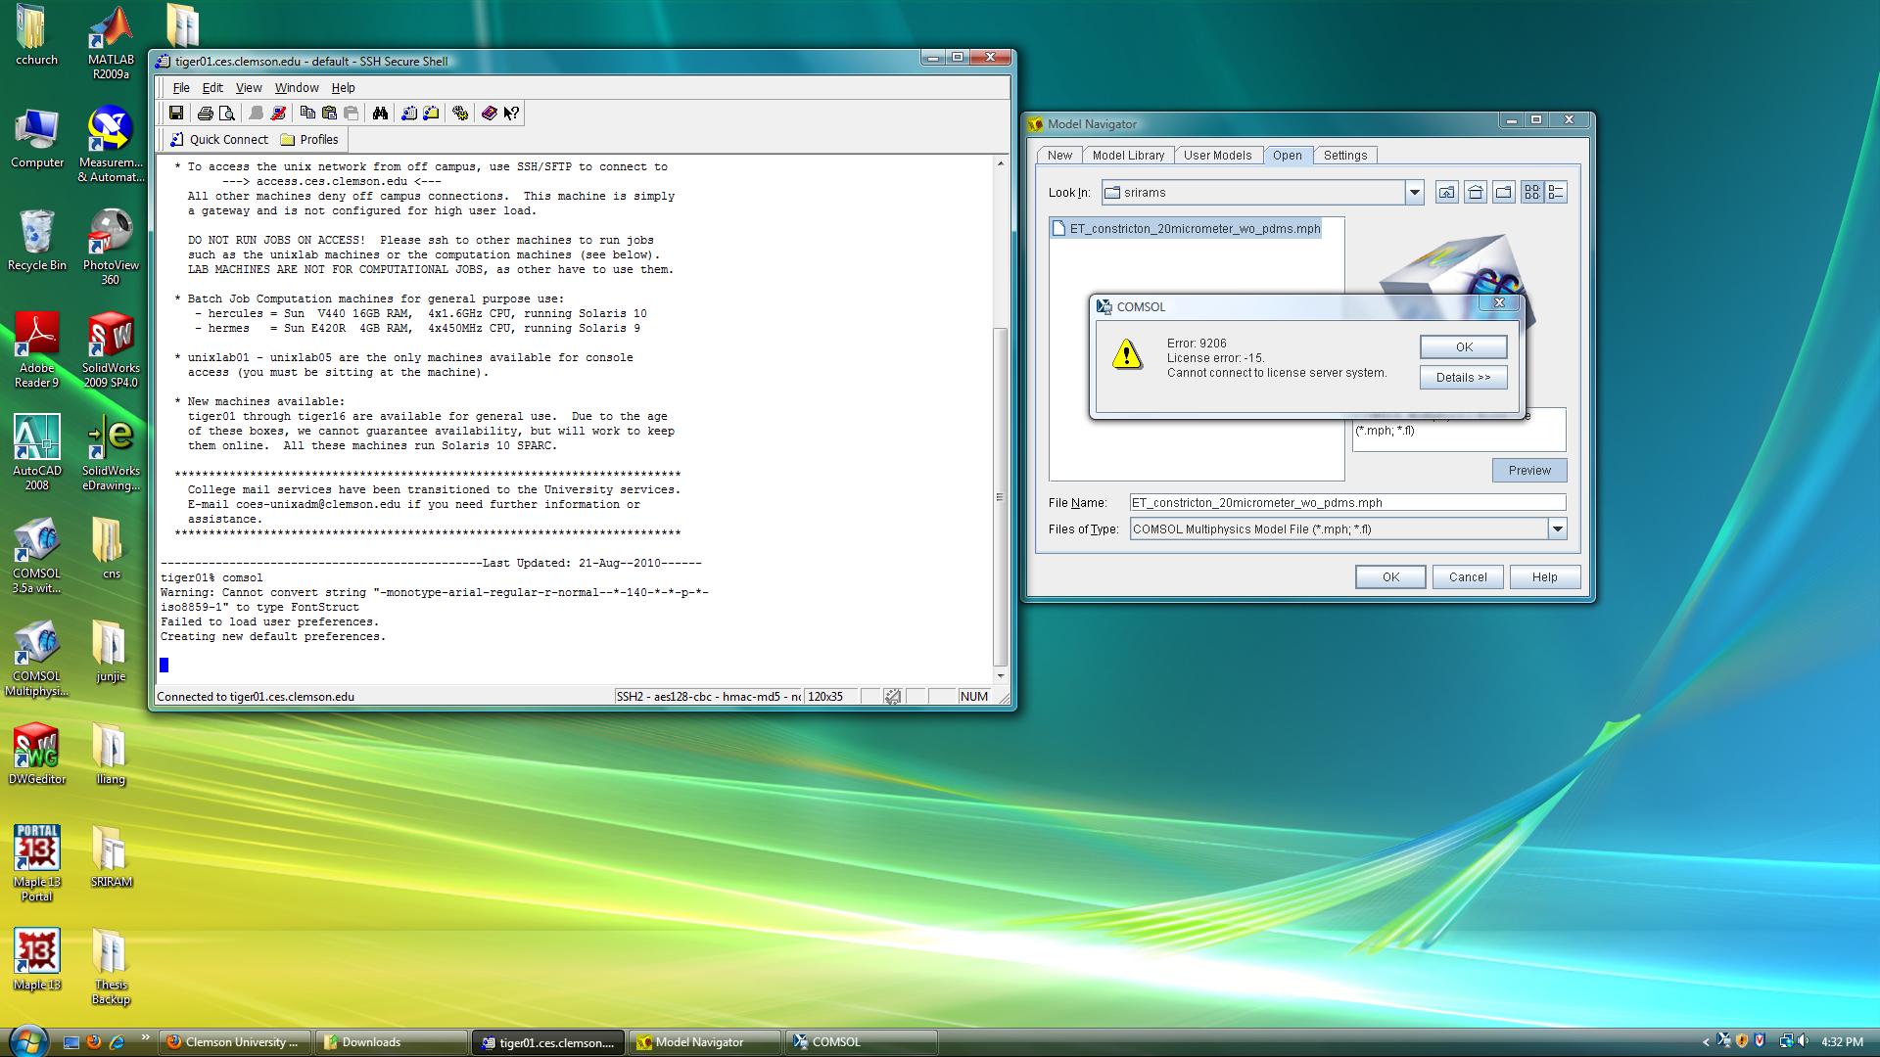Select Thesis Backup folder on desktop
The image size is (1880, 1057).
(111, 967)
